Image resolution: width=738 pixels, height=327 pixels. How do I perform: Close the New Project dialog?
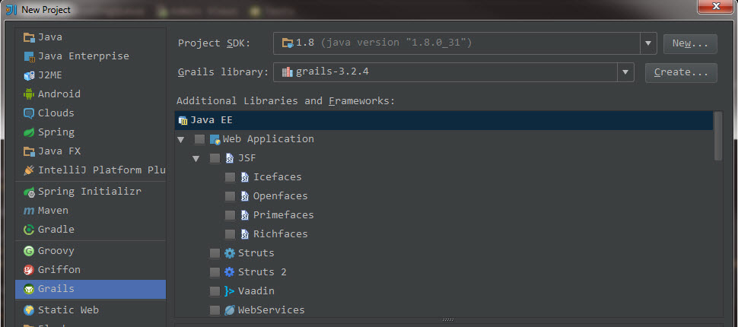tap(715, 7)
